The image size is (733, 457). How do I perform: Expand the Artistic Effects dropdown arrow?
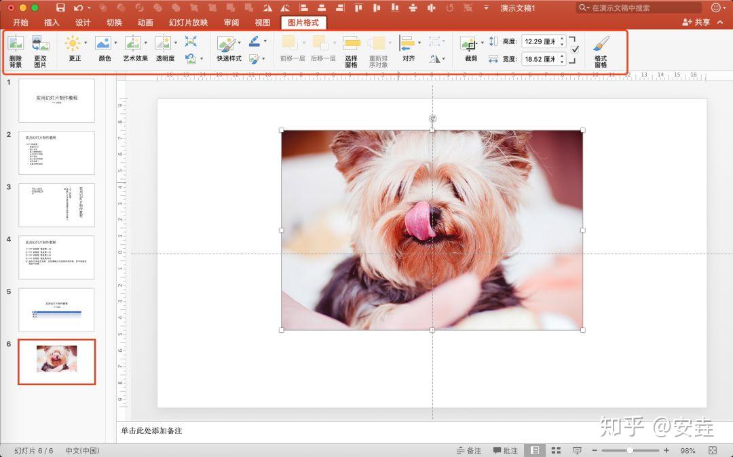coord(145,43)
